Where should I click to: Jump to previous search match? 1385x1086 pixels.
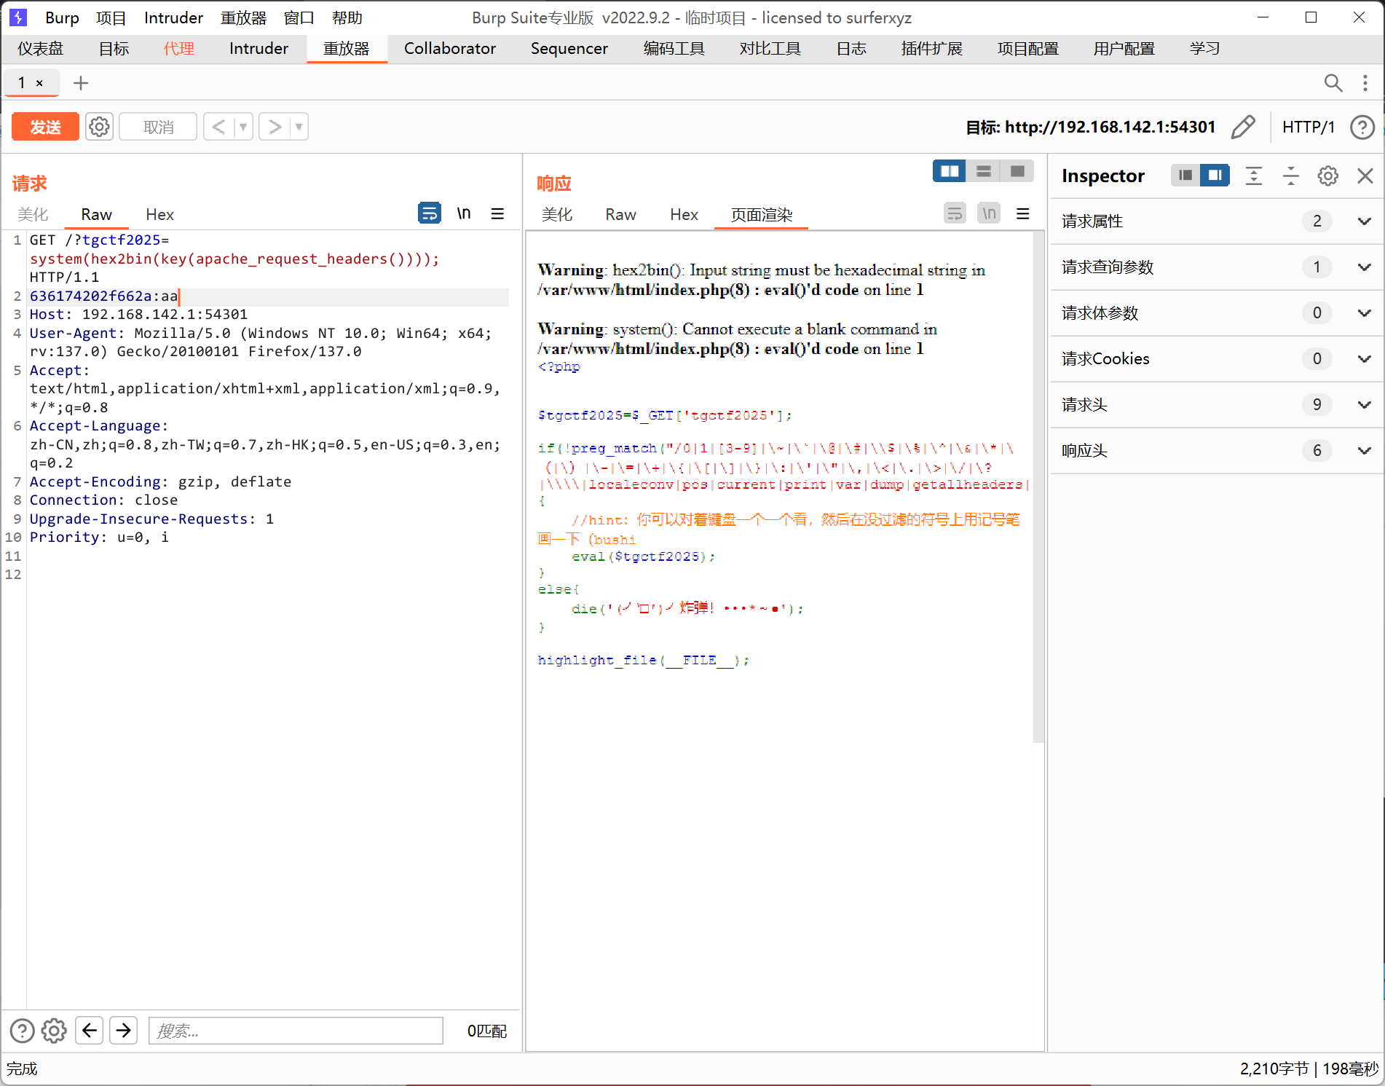89,1031
